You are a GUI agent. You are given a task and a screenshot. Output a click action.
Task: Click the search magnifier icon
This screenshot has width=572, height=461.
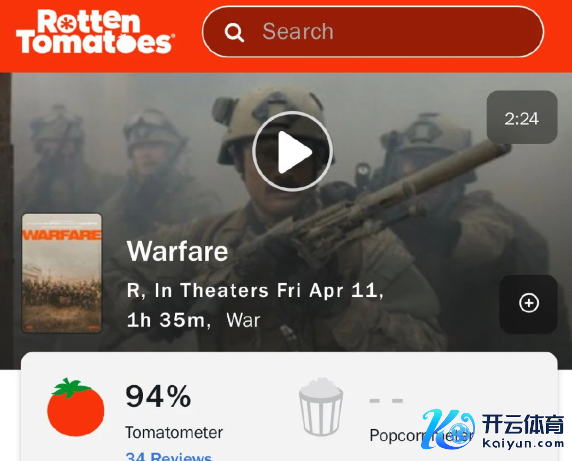click(x=234, y=32)
